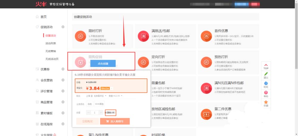Expand the 评价管理 sidebar section
The width and height of the screenshot is (298, 136).
[x=63, y=91]
